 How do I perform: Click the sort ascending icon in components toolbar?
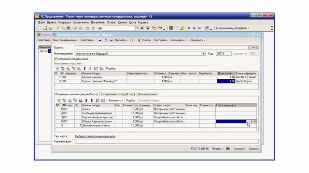(x=98, y=100)
